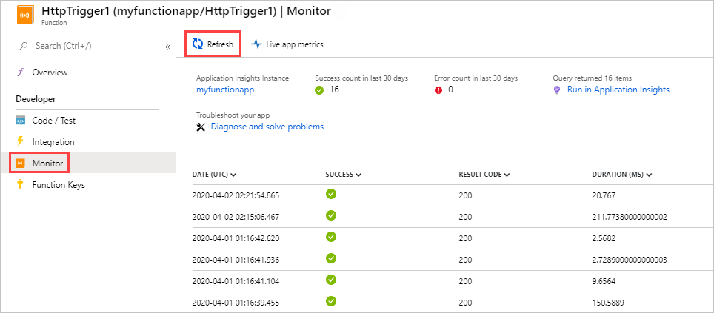Viewport: 714px width, 313px height.
Task: Open Live app metrics
Action: [x=287, y=44]
